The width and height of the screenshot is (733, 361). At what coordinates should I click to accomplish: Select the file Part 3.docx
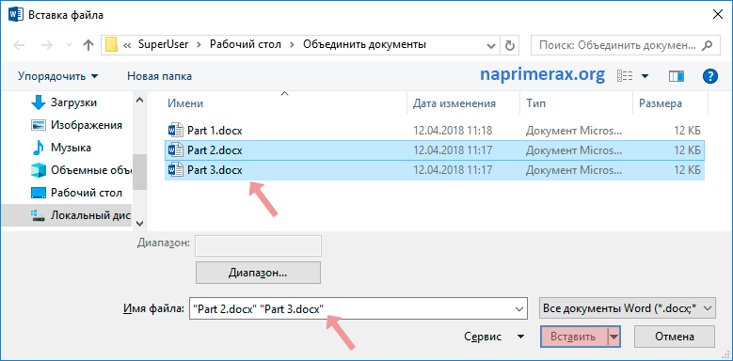(435, 170)
